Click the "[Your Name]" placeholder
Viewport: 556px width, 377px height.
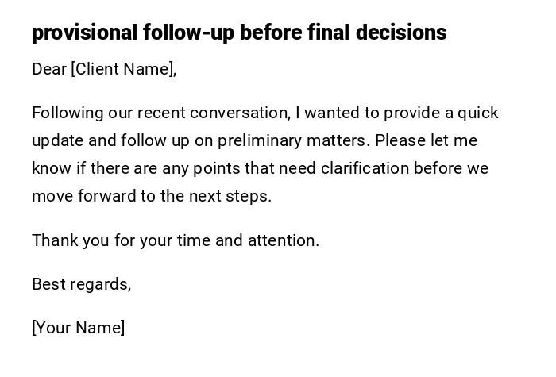[x=79, y=328]
